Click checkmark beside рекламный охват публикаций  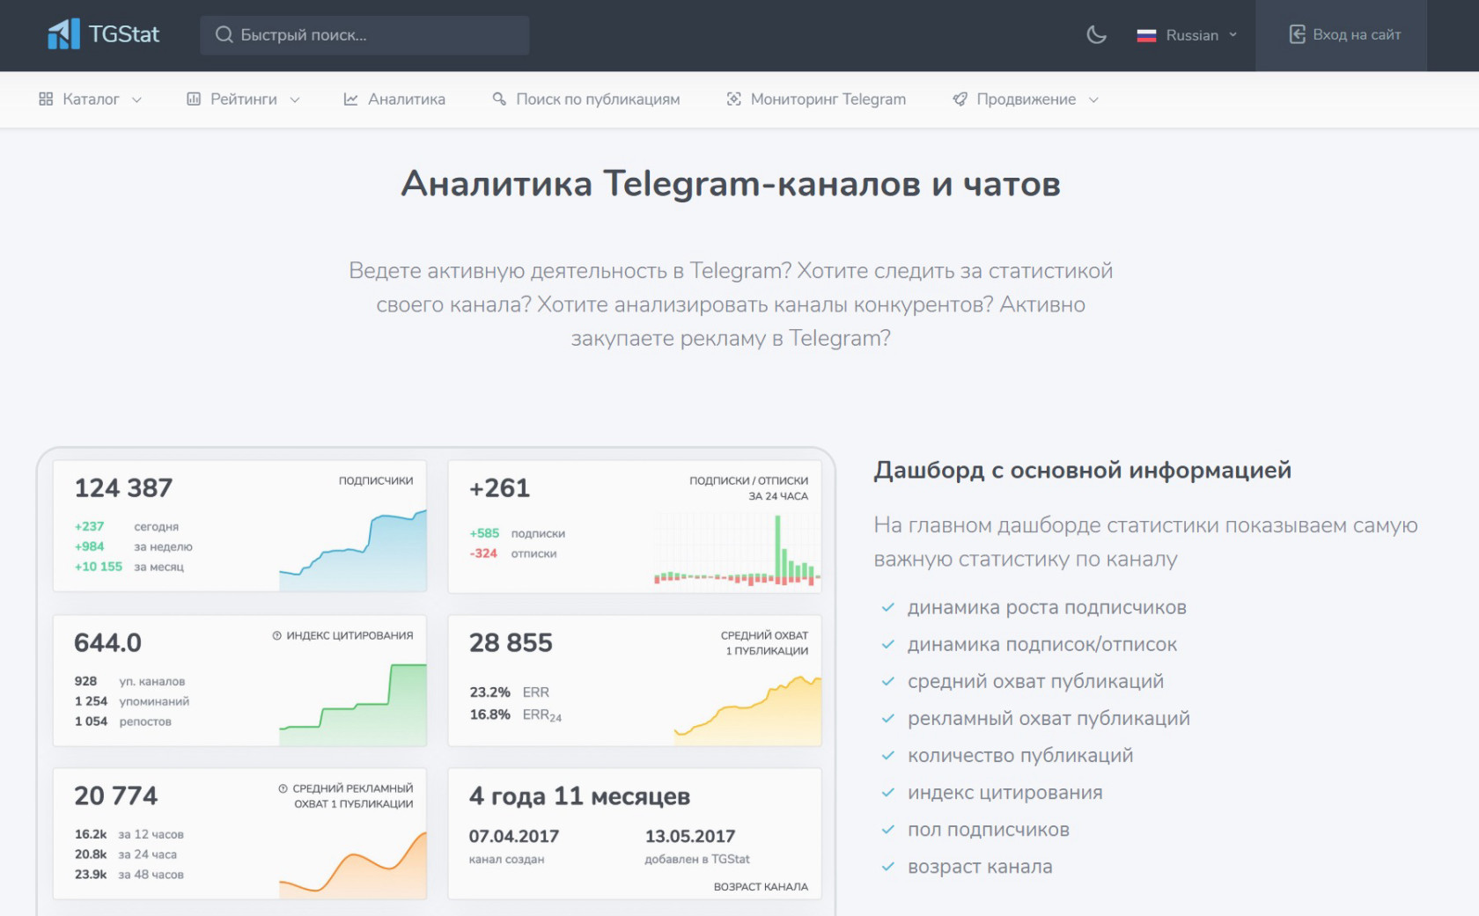(887, 718)
